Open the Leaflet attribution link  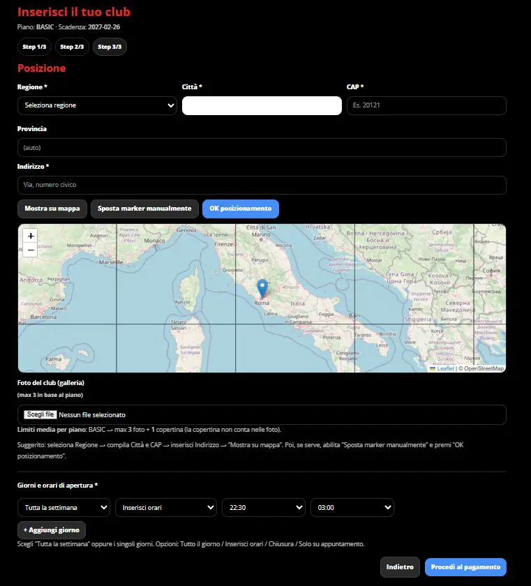445,368
